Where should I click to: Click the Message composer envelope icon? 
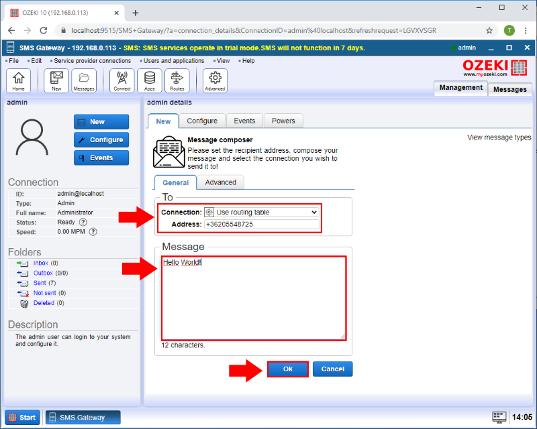[169, 152]
